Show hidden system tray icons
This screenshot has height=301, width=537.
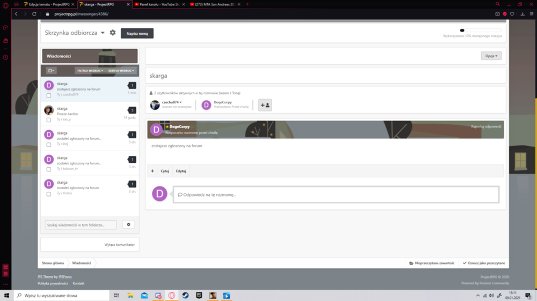pyautogui.click(x=478, y=296)
